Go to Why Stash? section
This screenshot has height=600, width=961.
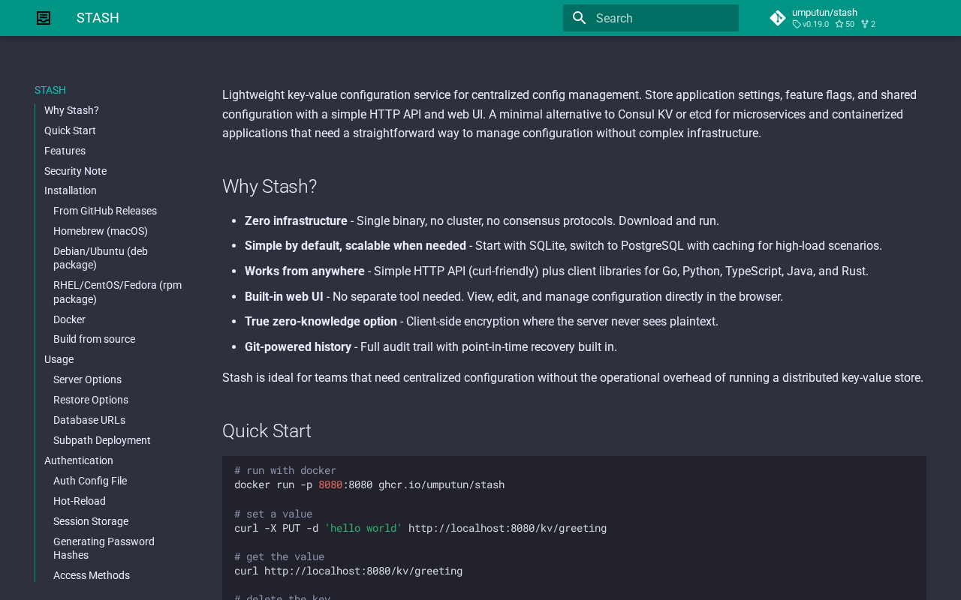point(71,110)
